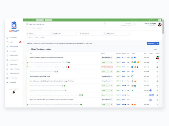Toggle the Switch to employee view switch

click(134, 25)
